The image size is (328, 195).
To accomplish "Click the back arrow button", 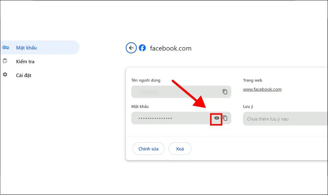I will (131, 48).
